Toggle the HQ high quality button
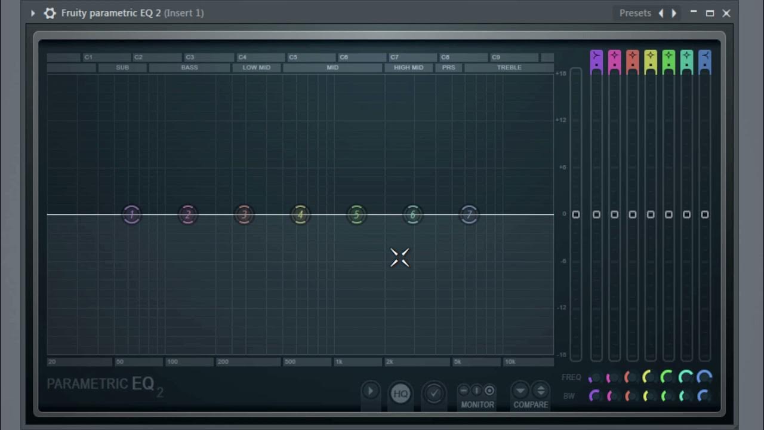The width and height of the screenshot is (764, 430). point(401,394)
